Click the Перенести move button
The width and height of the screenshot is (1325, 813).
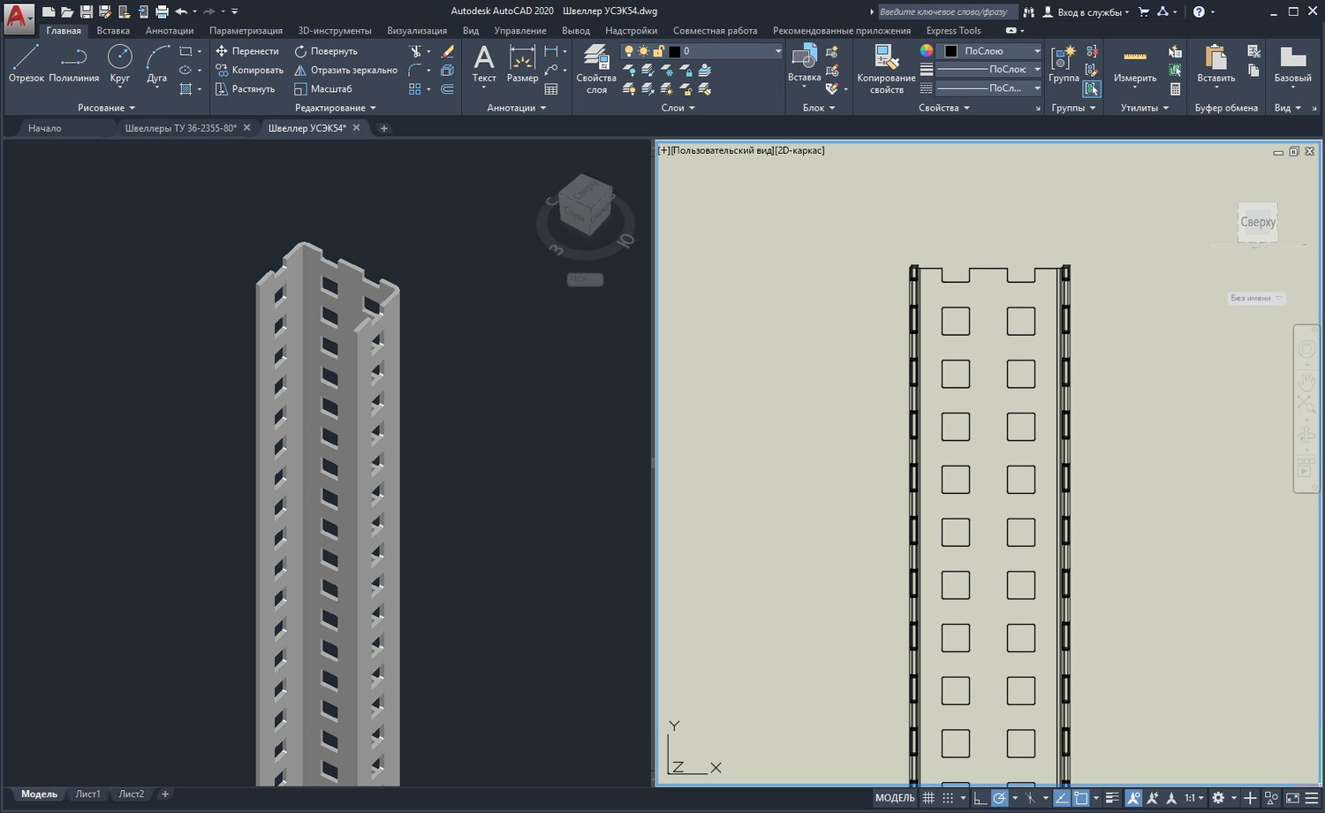click(247, 51)
